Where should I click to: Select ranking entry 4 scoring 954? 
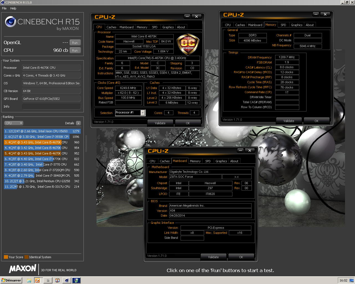coord(42,148)
